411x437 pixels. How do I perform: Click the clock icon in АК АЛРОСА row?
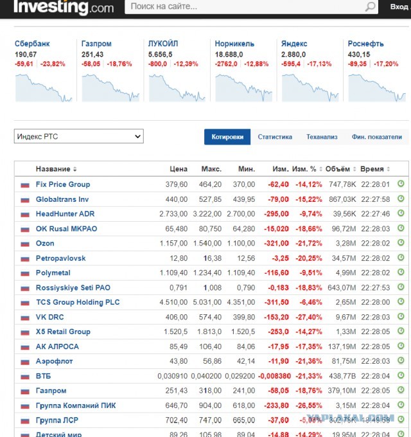point(401,346)
